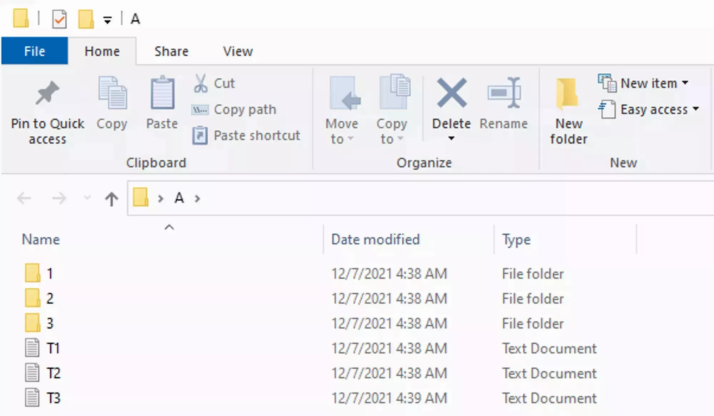Expand the New item dropdown

[685, 82]
